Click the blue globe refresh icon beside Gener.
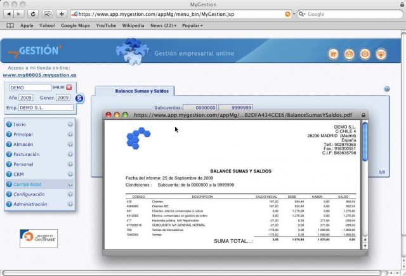 pos(79,98)
